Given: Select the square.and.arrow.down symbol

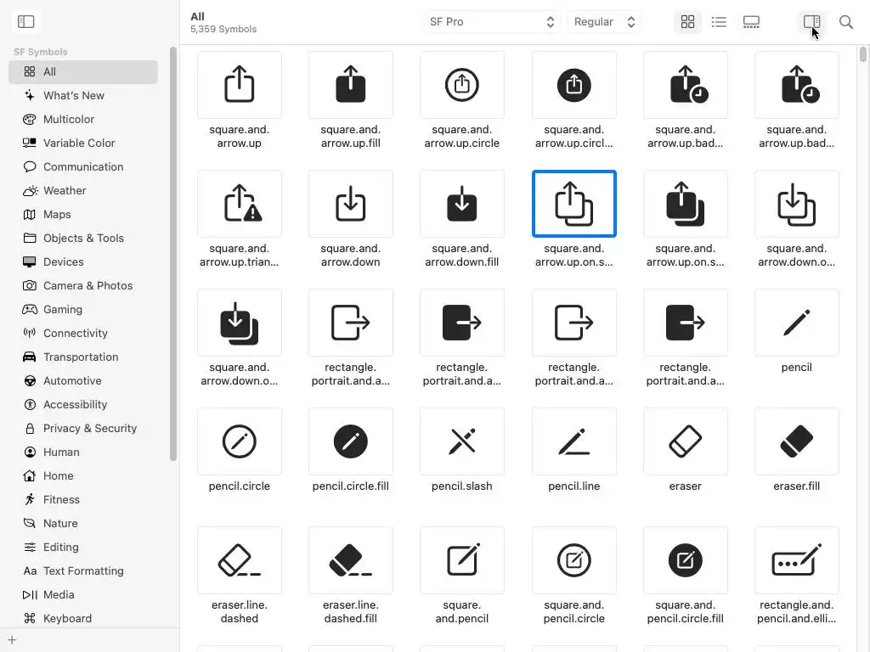Looking at the screenshot, I should pyautogui.click(x=351, y=204).
